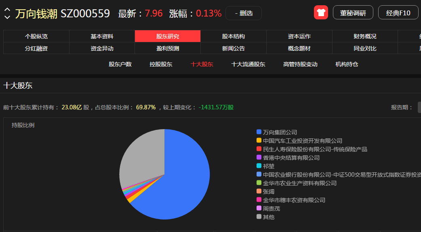The image size is (421, 232).
Task: Open the 分红融资 tab
Action: click(x=36, y=48)
